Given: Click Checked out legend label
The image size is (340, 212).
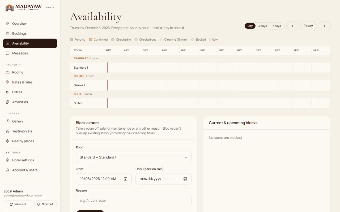Looking at the screenshot, I should click(147, 39).
